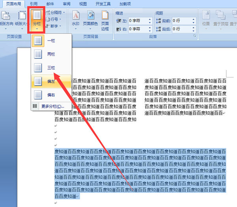Open the 纸张方向 dropdown arrow
237x207 pixels.
coord(6,29)
